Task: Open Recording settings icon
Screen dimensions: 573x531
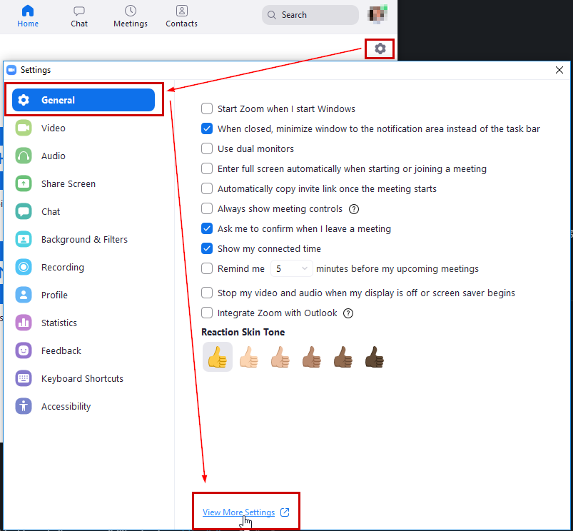Action: pyautogui.click(x=24, y=267)
